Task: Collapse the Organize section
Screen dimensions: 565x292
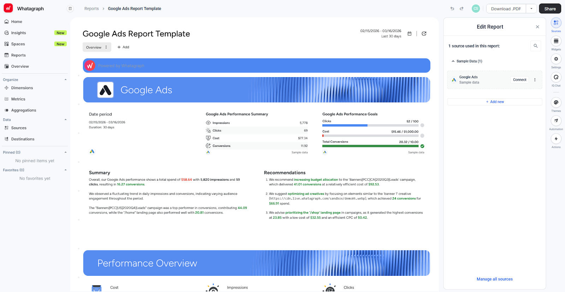Action: click(x=65, y=80)
